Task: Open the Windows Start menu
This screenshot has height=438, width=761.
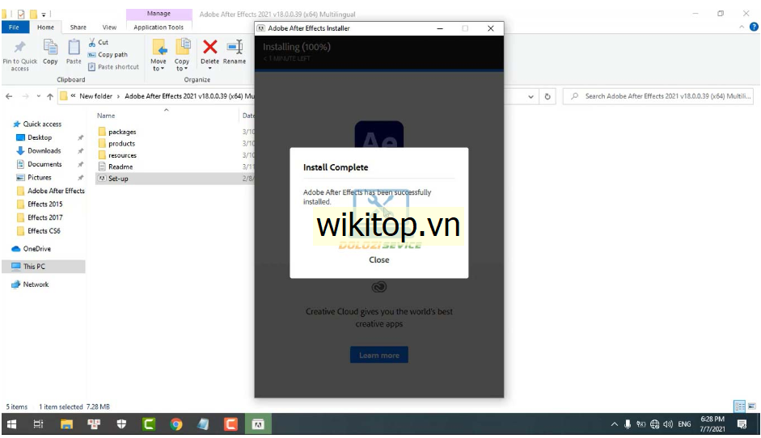Action: (x=11, y=424)
